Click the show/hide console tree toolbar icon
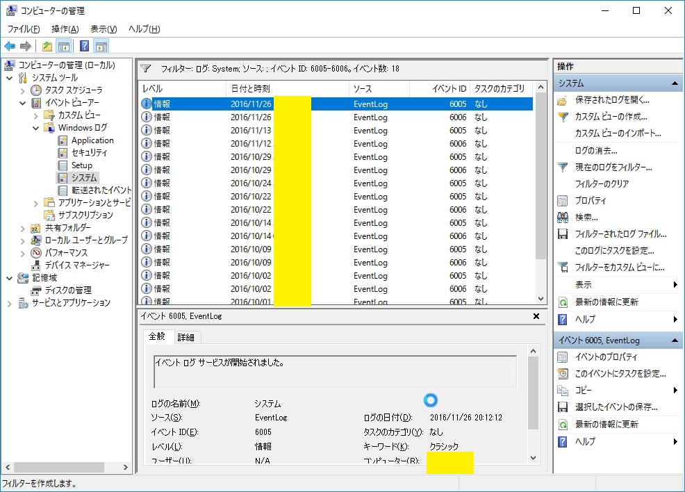685x492 pixels. [x=63, y=47]
